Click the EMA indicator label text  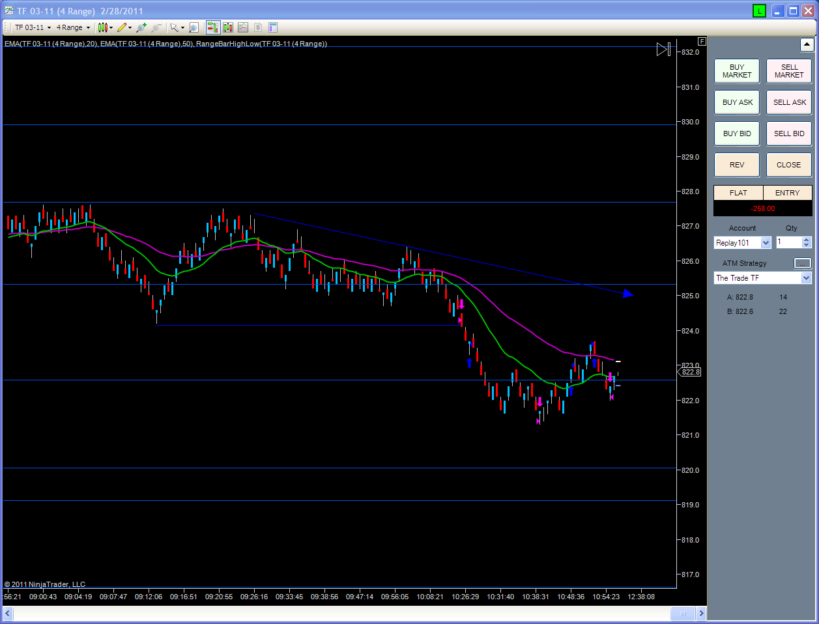point(165,44)
